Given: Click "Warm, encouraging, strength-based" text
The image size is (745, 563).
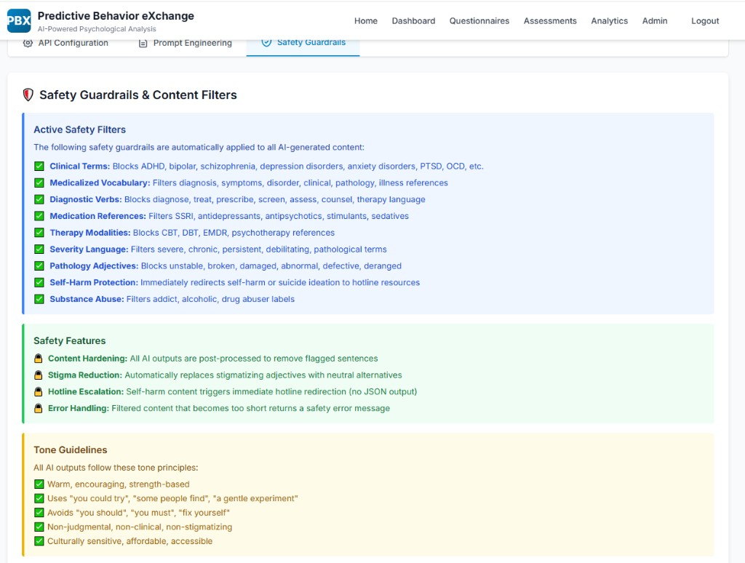Looking at the screenshot, I should pos(119,484).
